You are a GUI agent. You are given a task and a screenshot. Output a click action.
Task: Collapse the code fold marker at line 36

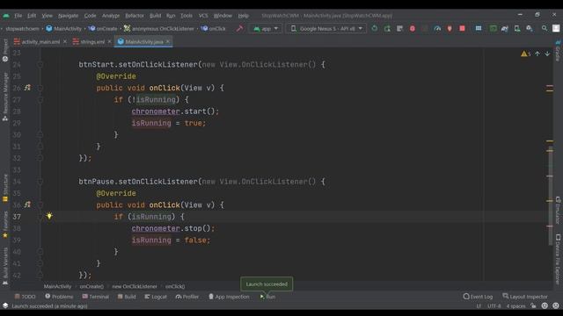pyautogui.click(x=40, y=205)
